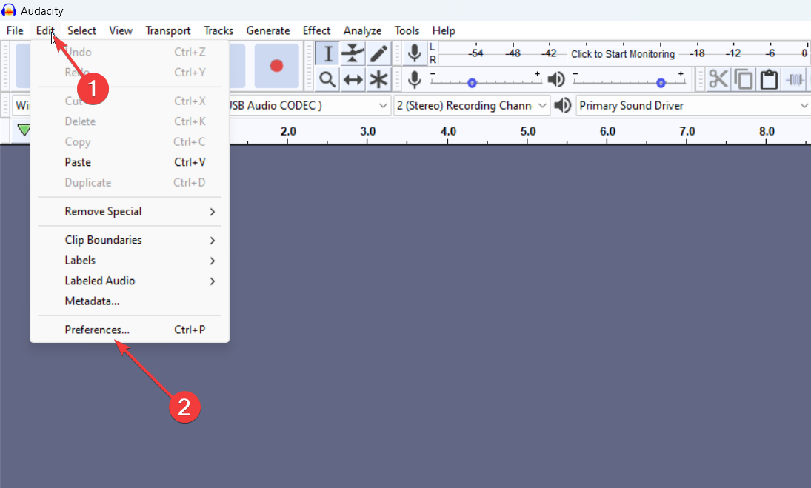The image size is (811, 488).
Task: Open the Select menu
Action: [x=81, y=30]
